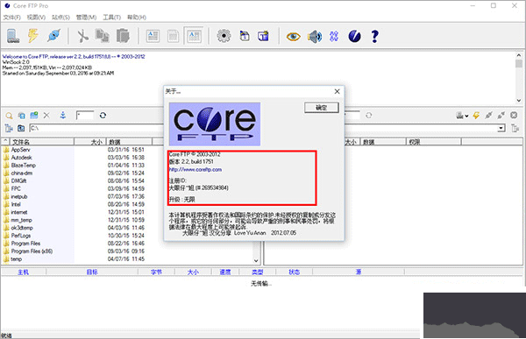Sort local files by 文件名 column

[x=41, y=142]
